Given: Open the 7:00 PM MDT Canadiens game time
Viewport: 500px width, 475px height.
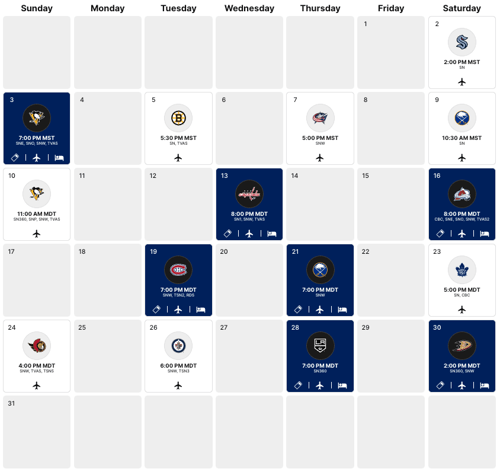Looking at the screenshot, I should point(178,290).
